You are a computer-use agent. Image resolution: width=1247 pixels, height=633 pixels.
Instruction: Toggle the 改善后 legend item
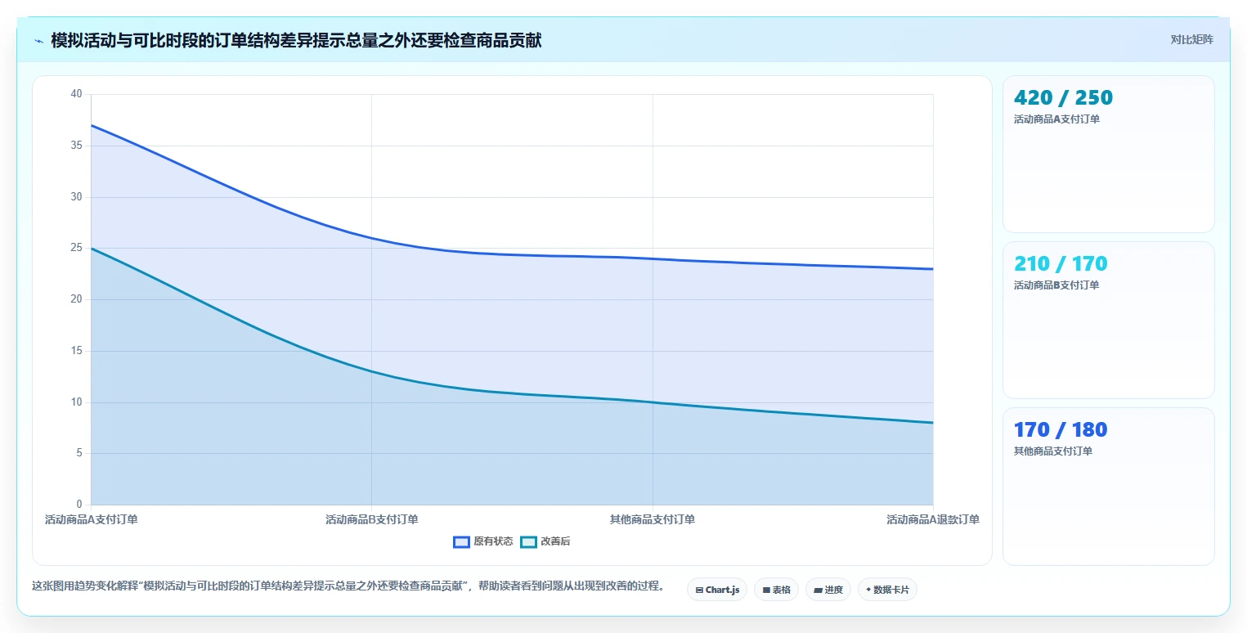coord(545,541)
